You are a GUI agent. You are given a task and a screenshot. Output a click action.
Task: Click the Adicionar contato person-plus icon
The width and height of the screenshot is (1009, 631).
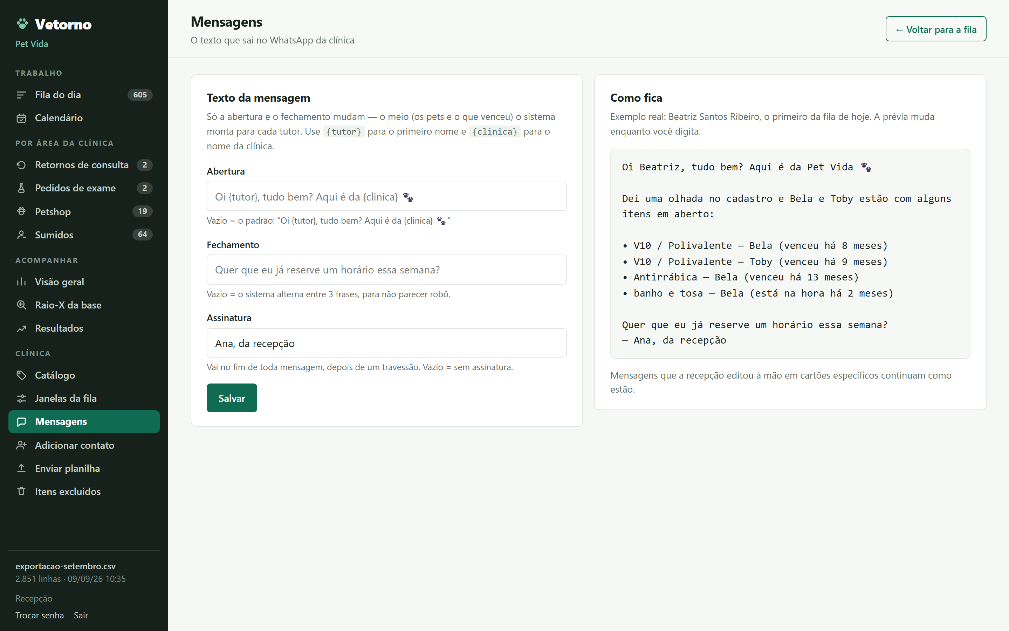21,445
